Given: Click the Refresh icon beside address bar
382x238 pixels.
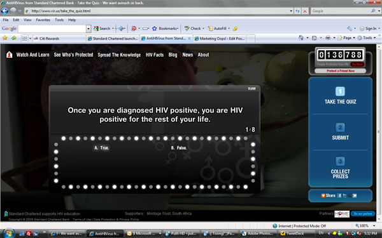Looking at the screenshot, I should (x=297, y=11).
